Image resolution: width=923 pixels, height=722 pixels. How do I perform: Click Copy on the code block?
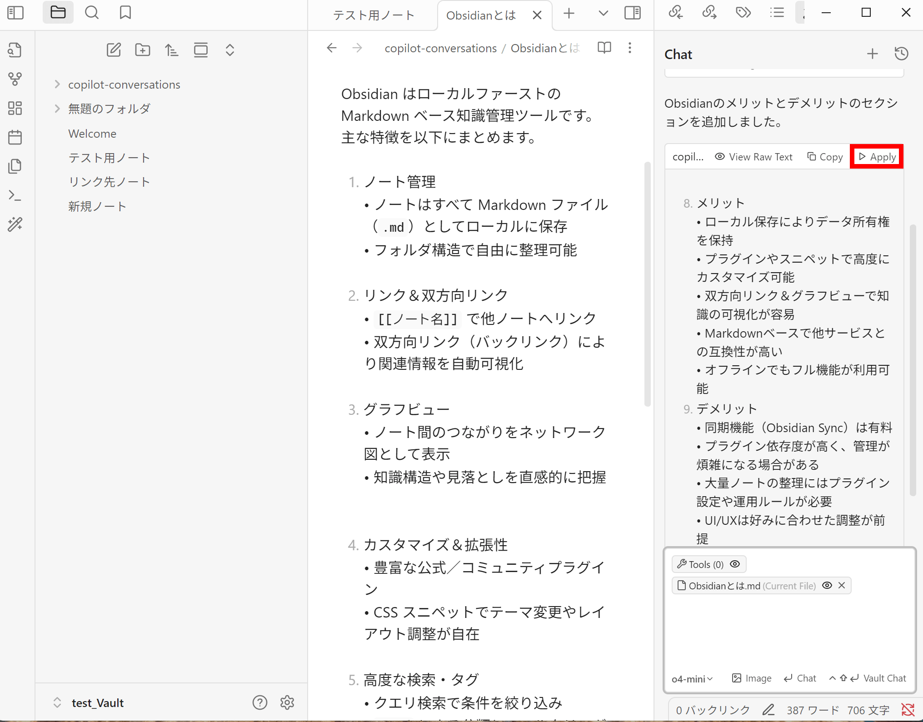pos(825,157)
